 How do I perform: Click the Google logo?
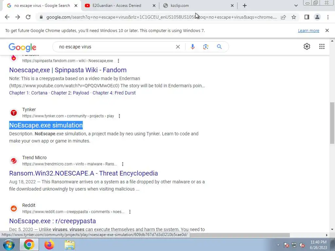click(x=23, y=47)
